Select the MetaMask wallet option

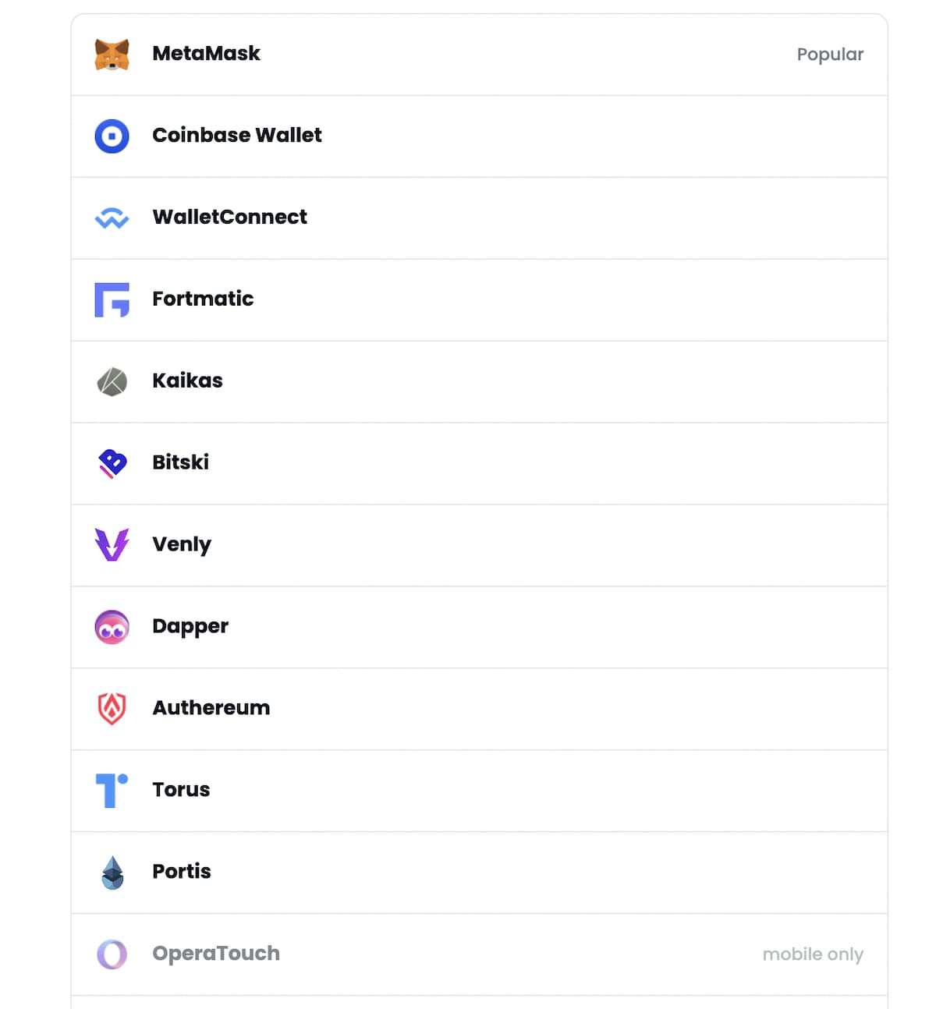pos(468,53)
